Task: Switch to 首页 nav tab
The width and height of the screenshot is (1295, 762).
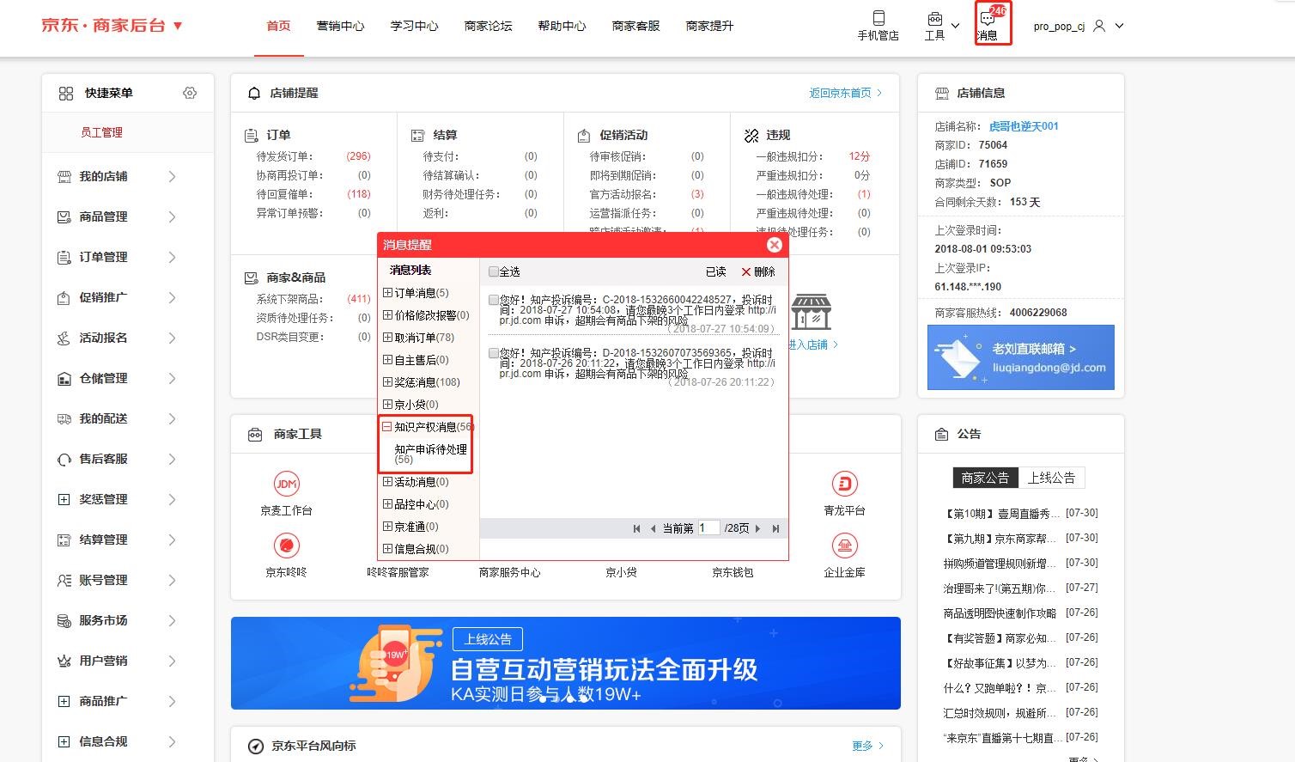Action: pyautogui.click(x=278, y=26)
